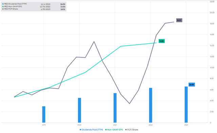217x133 pixels.
Task: Click the blue Dividends Paid legend square
Action: [80, 130]
